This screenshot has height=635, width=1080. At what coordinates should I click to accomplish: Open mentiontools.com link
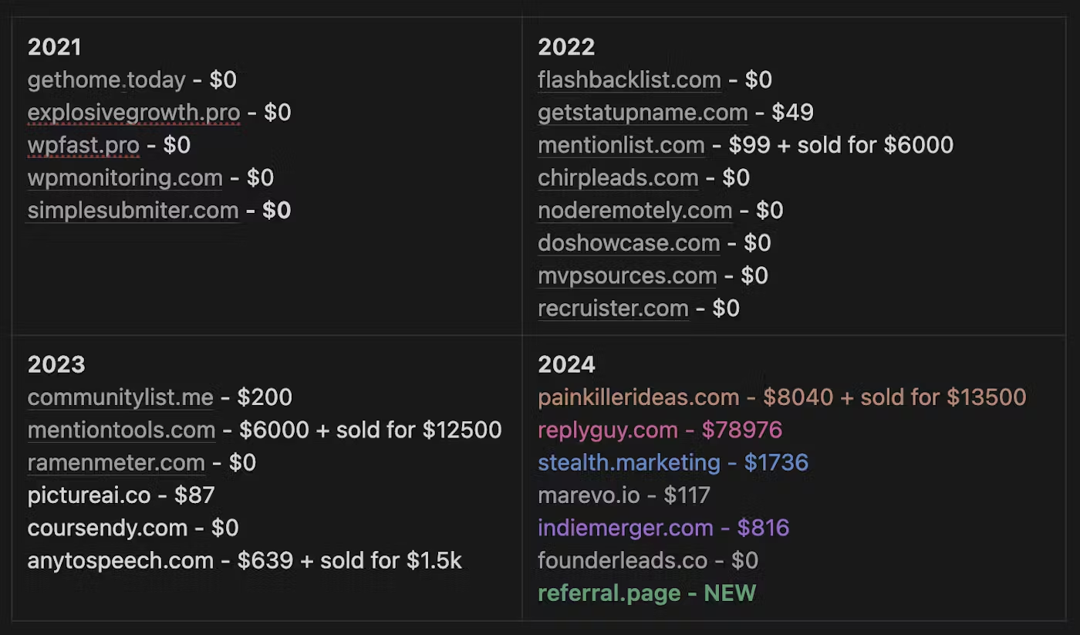pyautogui.click(x=121, y=431)
